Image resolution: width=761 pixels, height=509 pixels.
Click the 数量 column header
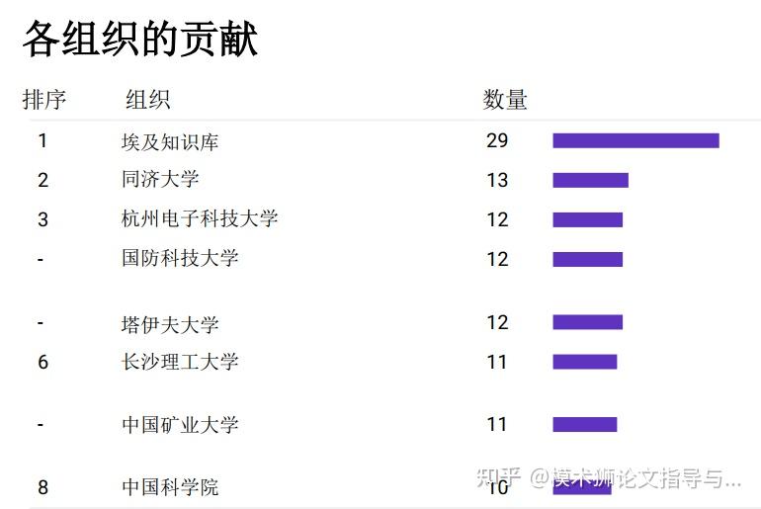(x=505, y=100)
